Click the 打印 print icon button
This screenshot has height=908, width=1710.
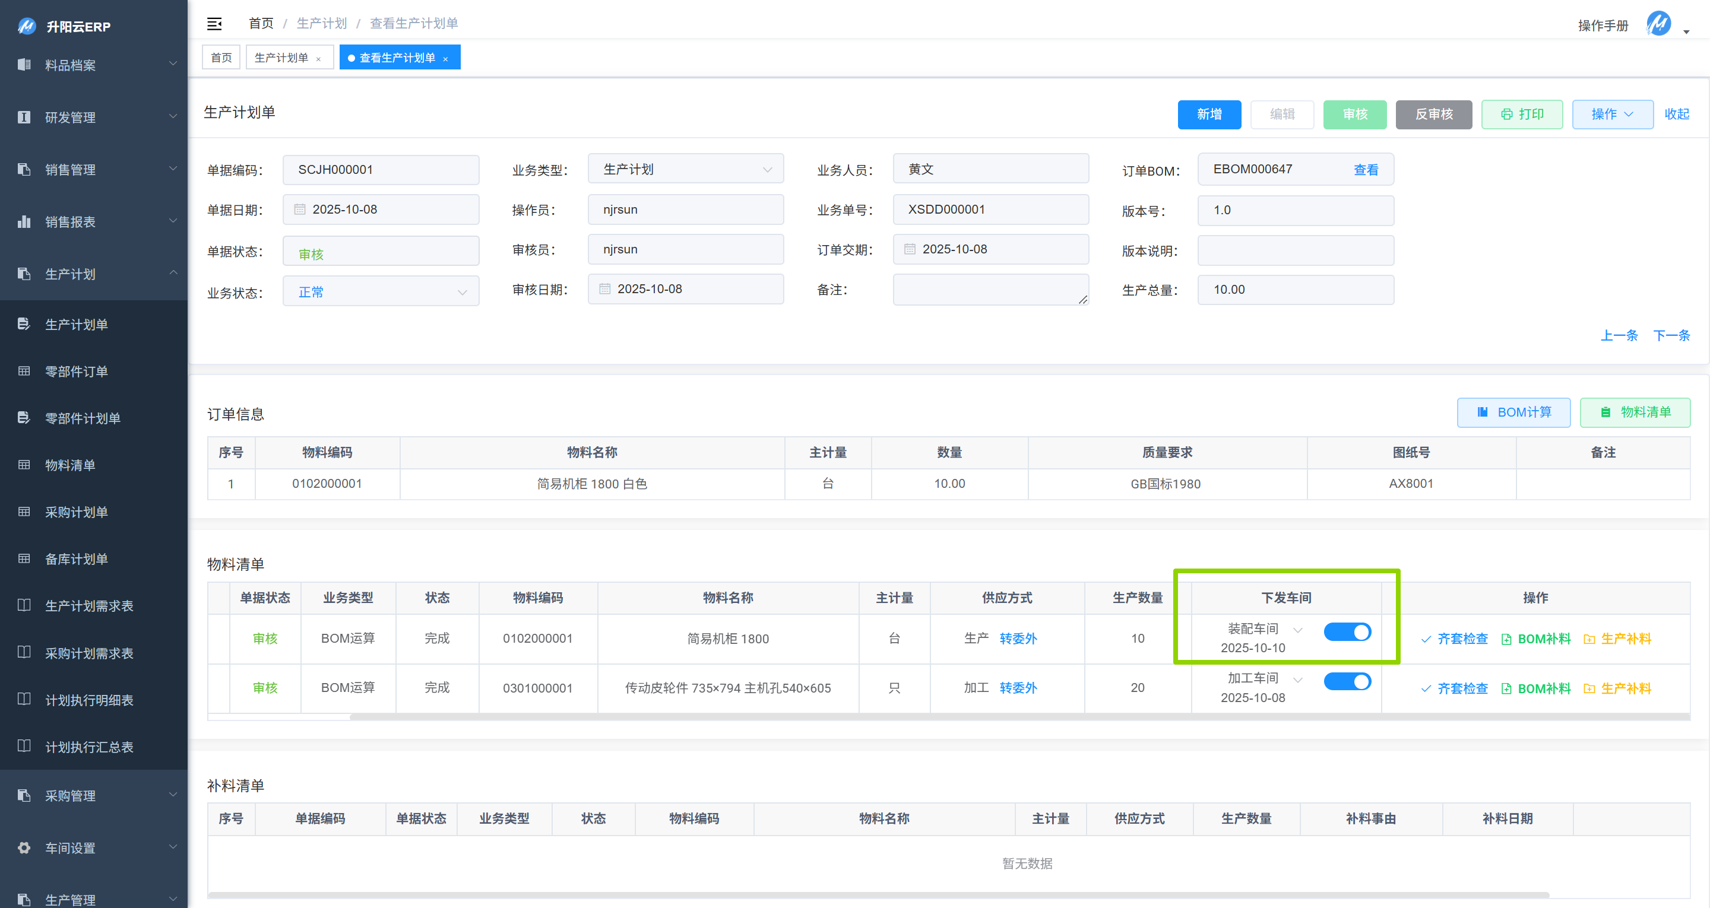pos(1521,114)
